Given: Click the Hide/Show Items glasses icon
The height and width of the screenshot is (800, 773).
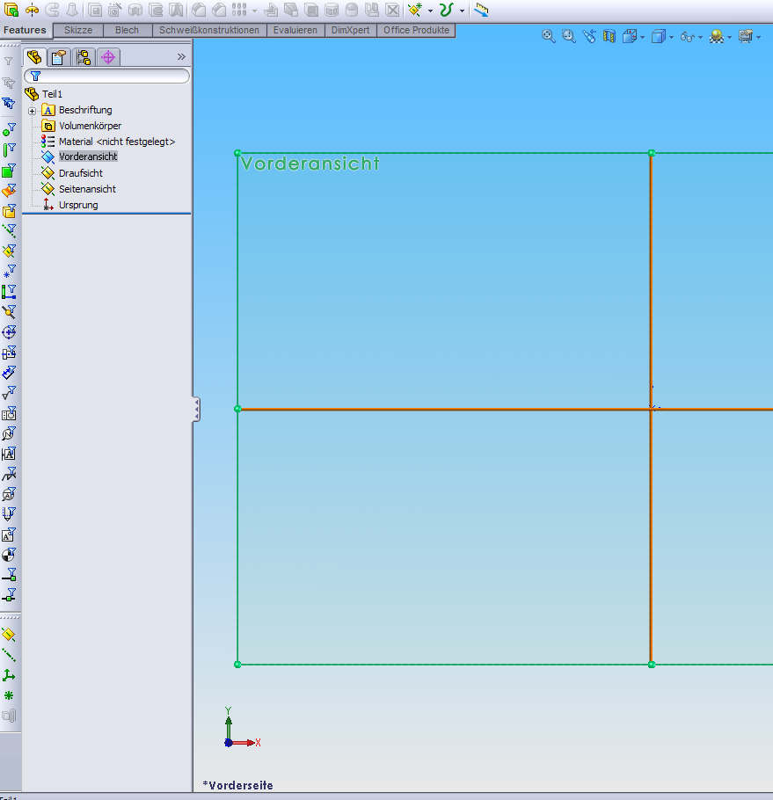Looking at the screenshot, I should (x=688, y=37).
